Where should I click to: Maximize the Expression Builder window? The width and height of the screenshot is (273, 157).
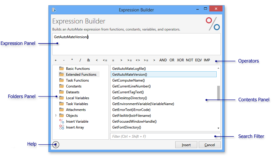coord(205,9)
